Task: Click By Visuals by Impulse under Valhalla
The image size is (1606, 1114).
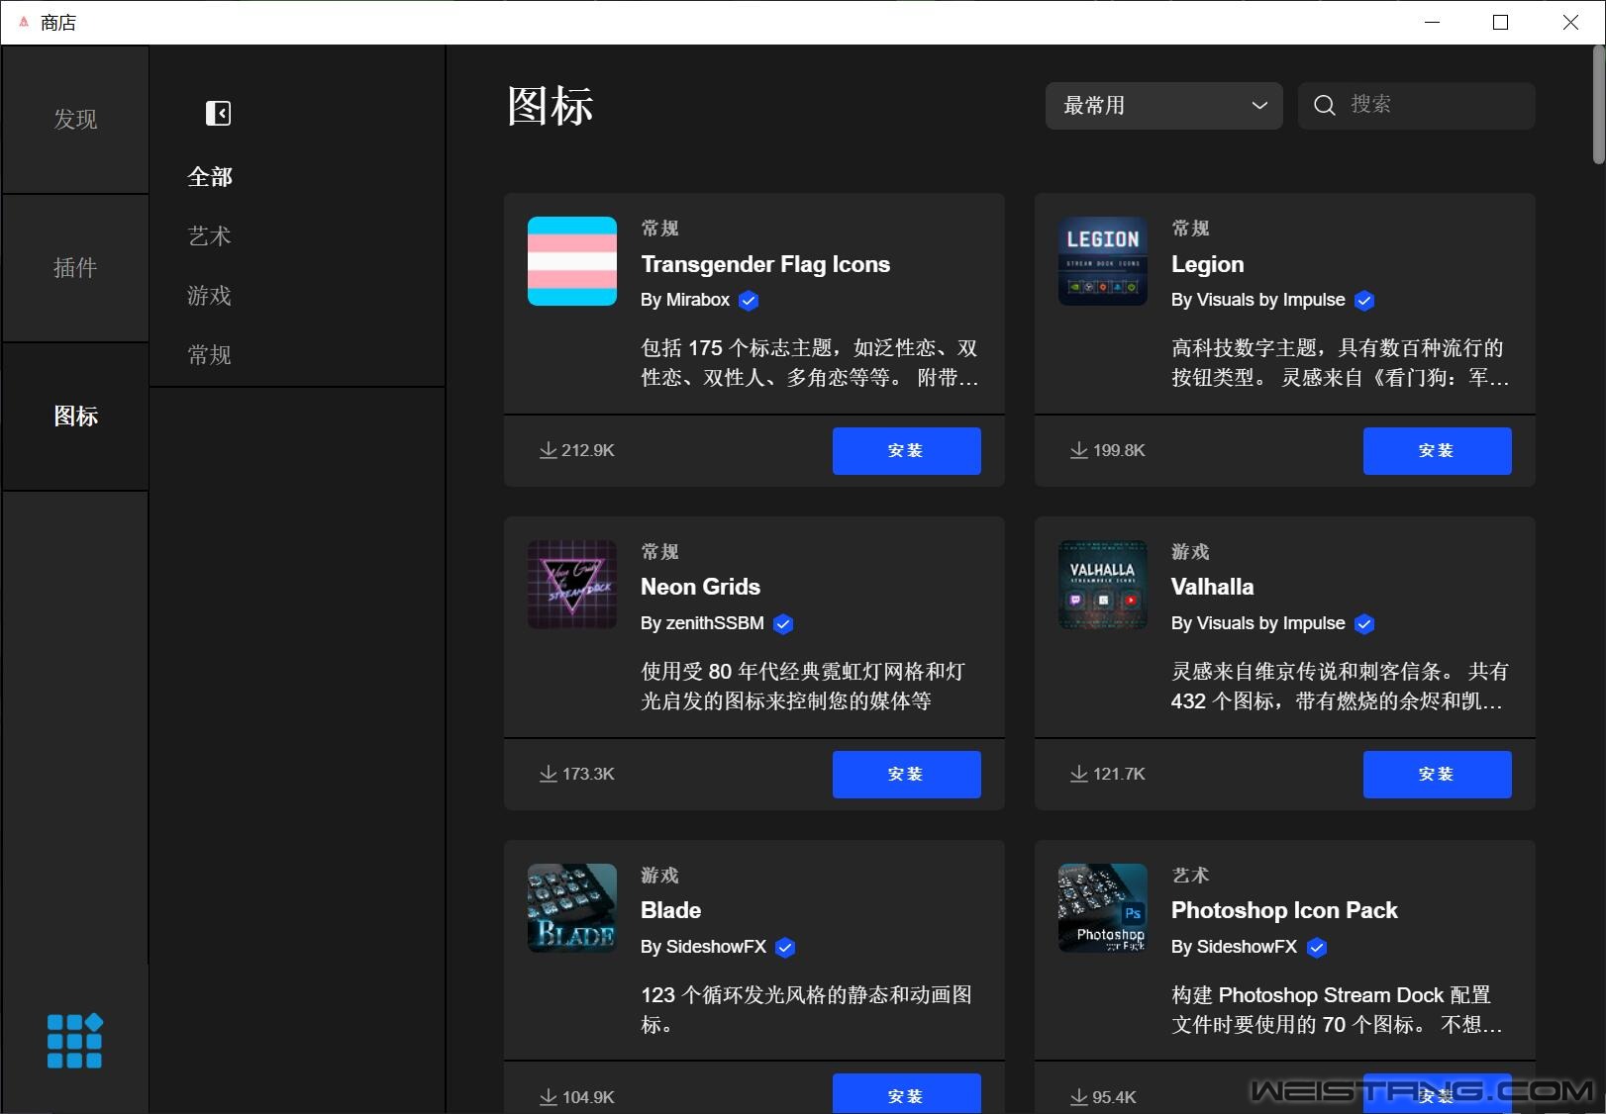Action: tap(1258, 623)
